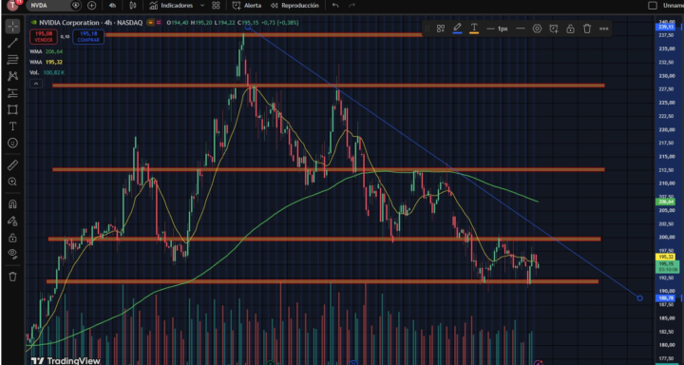This screenshot has width=684, height=365.
Task: Select the crosshair cursor tool
Action: click(12, 27)
